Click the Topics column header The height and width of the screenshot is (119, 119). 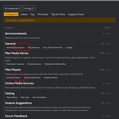[108, 28]
